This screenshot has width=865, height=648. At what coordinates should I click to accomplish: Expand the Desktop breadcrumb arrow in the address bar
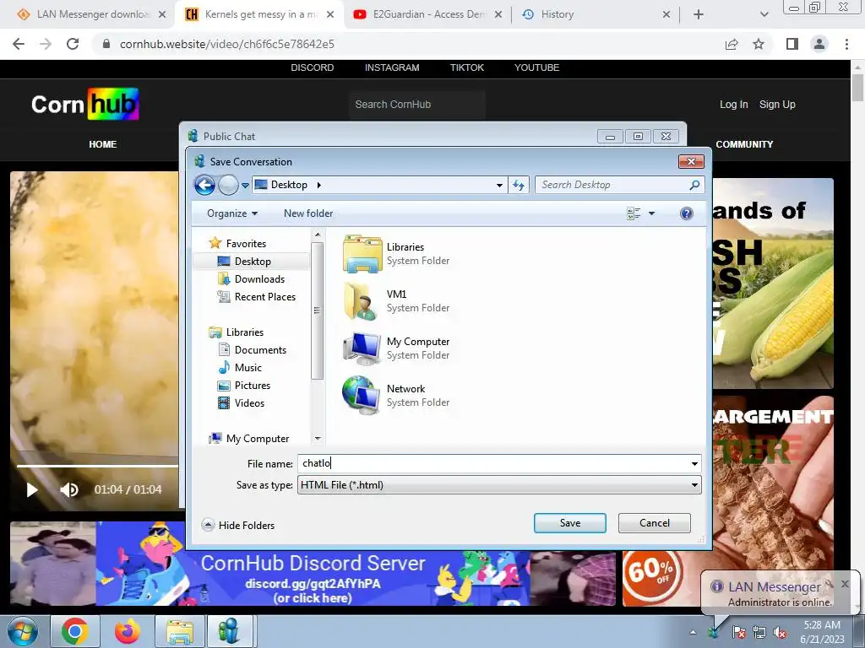point(318,185)
